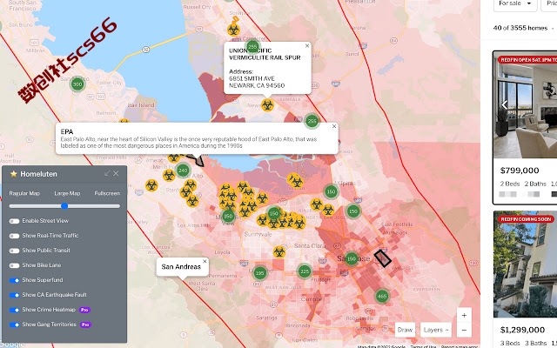Viewport: 557px width, 348px height.
Task: Close the Homeluten panel
Action: point(116,173)
